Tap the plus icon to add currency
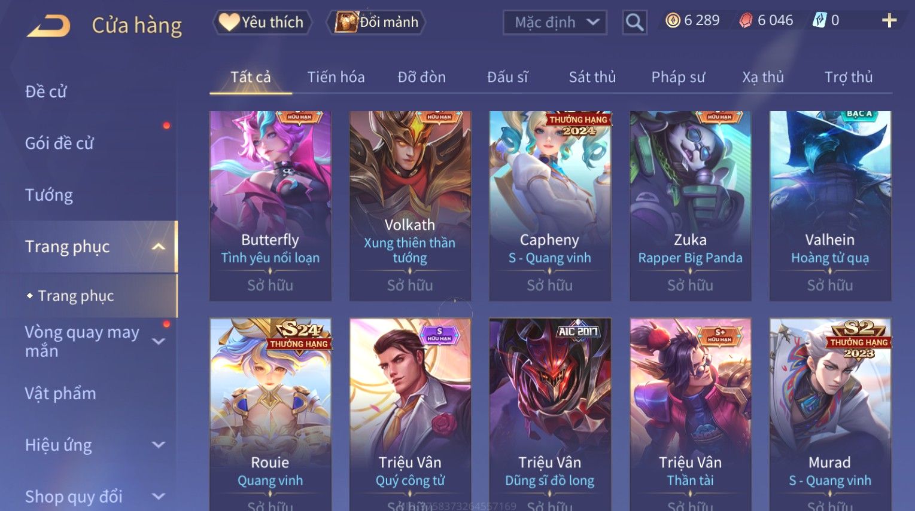 tap(889, 21)
